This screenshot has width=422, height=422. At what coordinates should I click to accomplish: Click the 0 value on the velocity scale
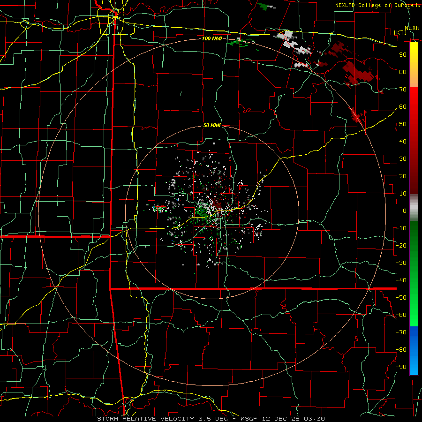tap(405, 211)
